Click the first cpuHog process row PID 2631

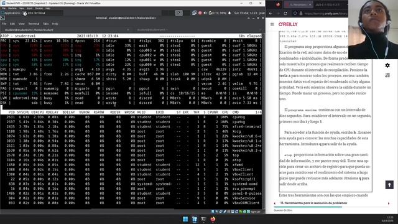point(131,117)
